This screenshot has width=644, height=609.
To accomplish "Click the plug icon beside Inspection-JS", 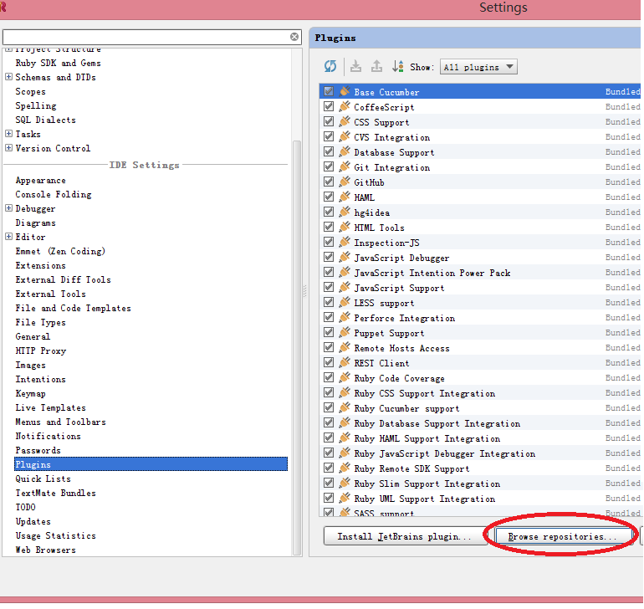I will click(x=345, y=242).
